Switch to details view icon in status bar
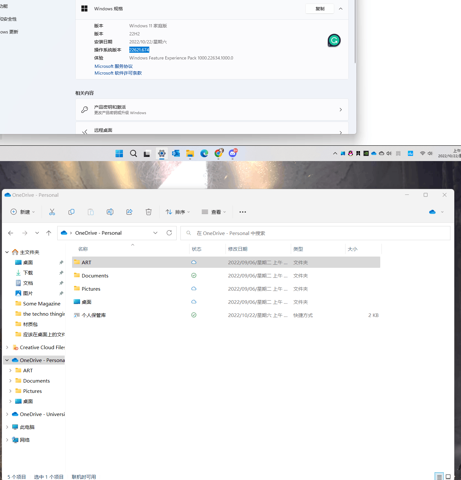461x480 pixels. tap(439, 477)
